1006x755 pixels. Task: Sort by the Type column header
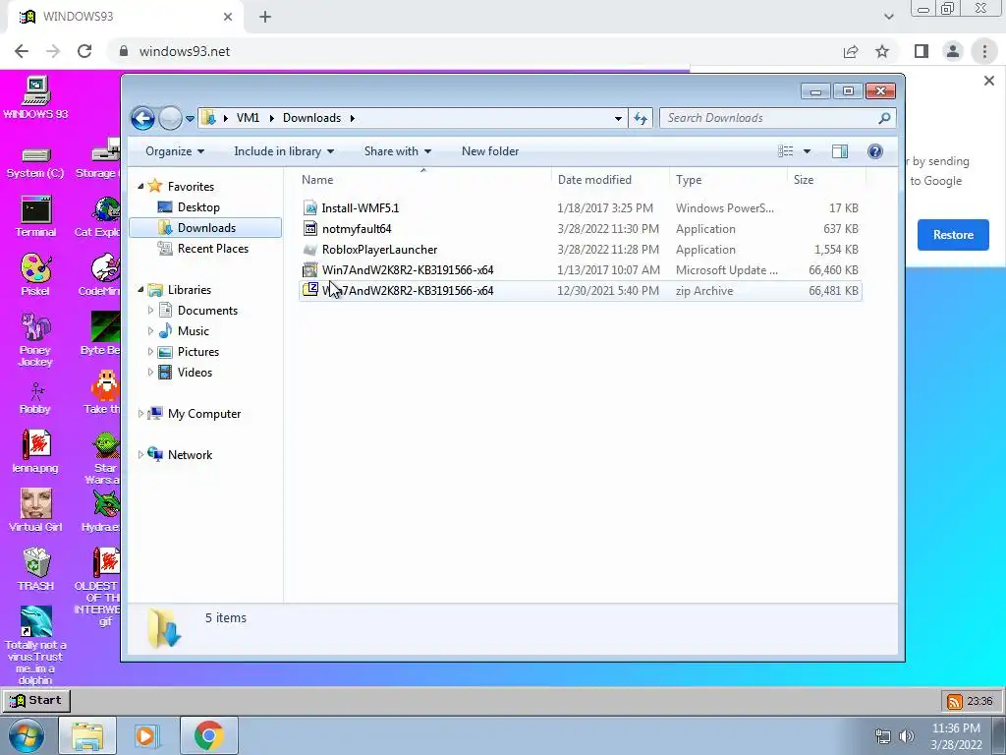[728, 180]
